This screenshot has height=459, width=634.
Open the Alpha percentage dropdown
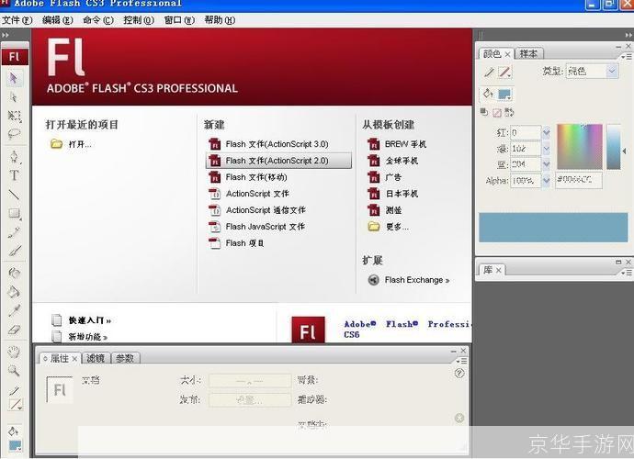[x=547, y=181]
